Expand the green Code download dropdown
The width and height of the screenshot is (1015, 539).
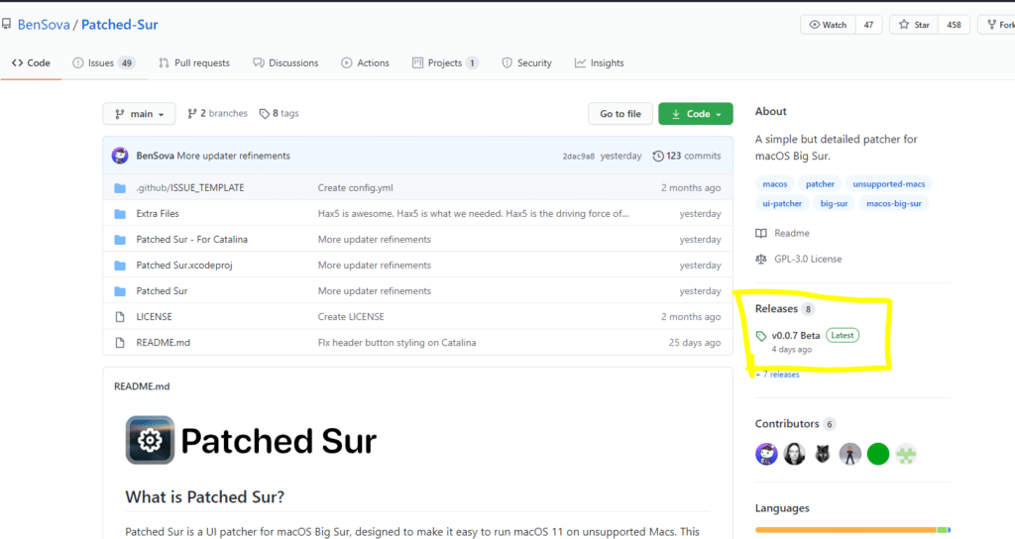pyautogui.click(x=695, y=114)
